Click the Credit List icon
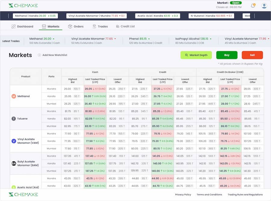Viewport: 271px width, 201px height. 118,26
